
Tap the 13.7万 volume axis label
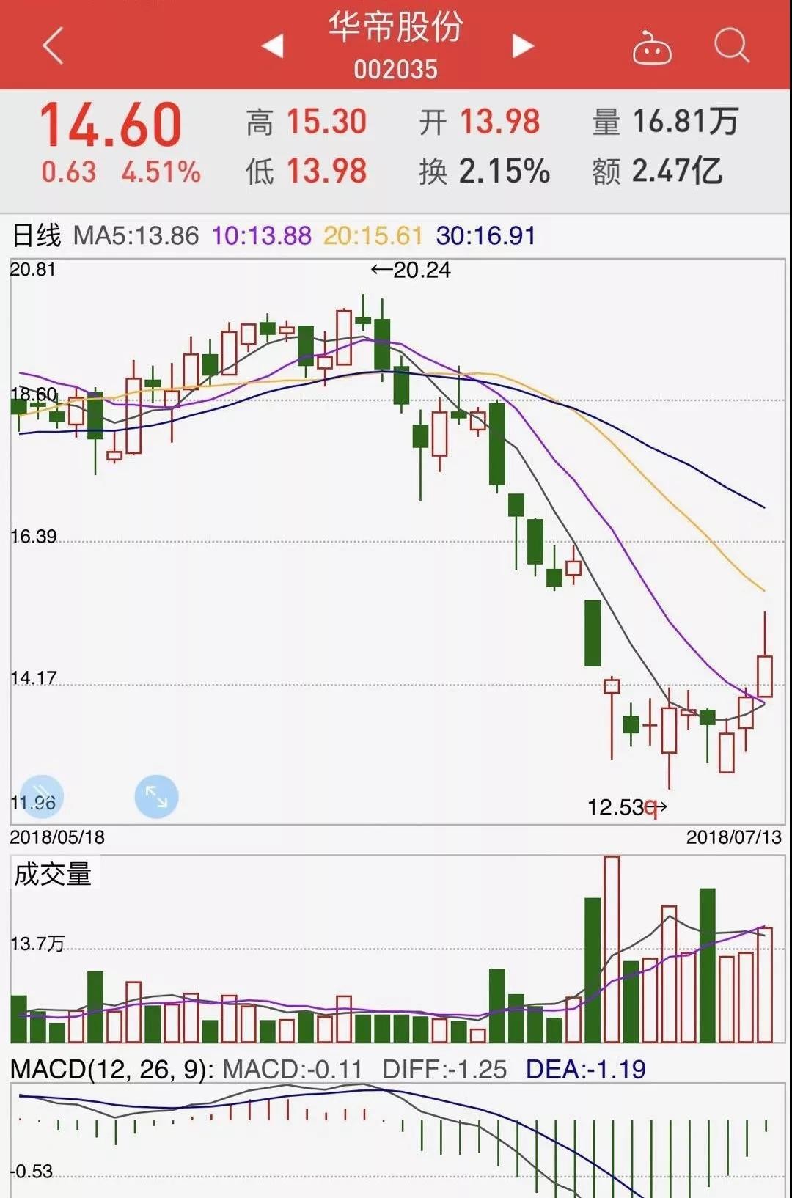click(37, 943)
